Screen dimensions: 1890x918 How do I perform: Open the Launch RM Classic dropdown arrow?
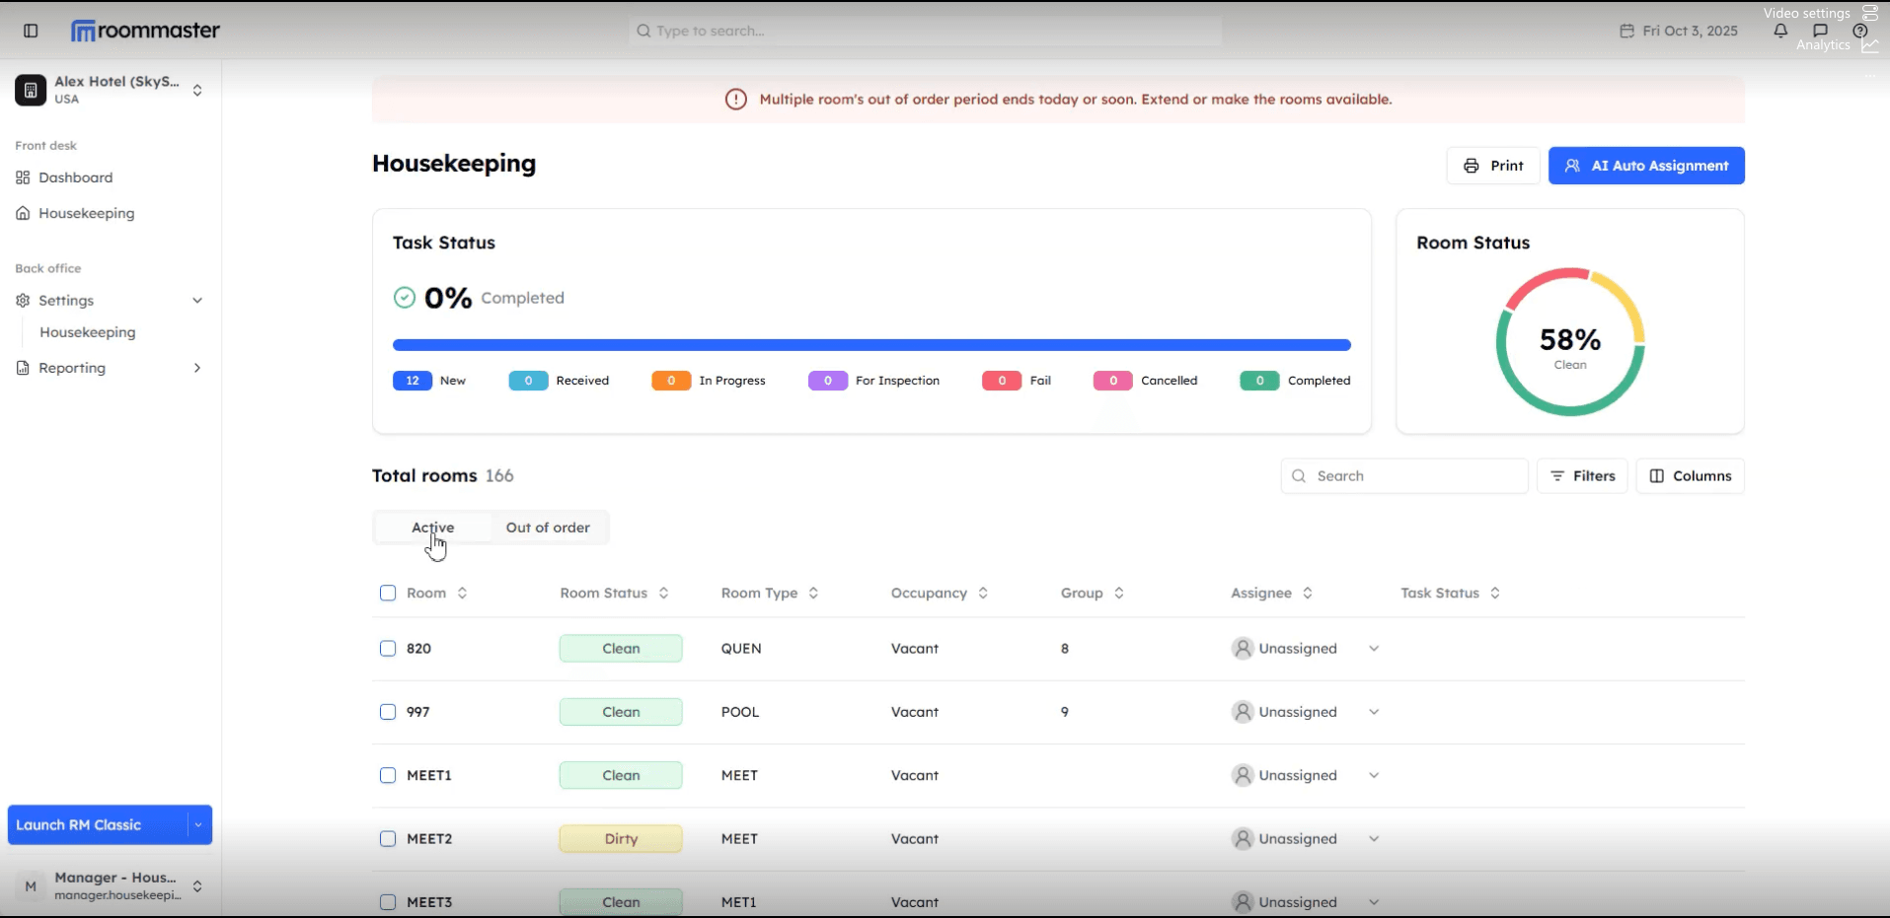(x=198, y=825)
